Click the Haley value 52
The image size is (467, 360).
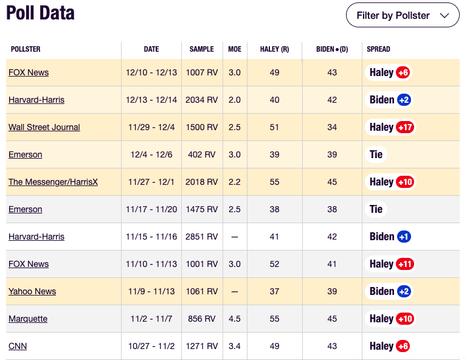tap(274, 264)
